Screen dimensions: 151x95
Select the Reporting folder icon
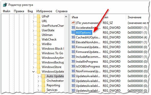point(43,85)
